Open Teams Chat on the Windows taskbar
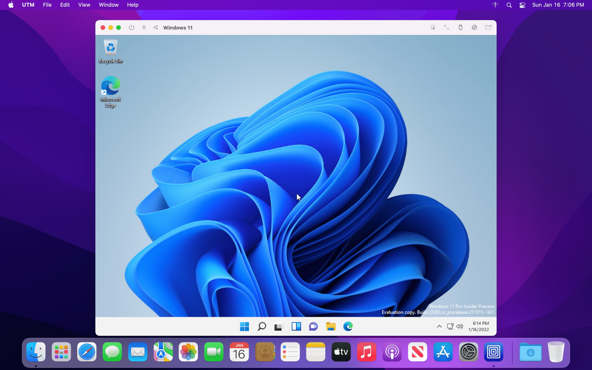 [313, 326]
